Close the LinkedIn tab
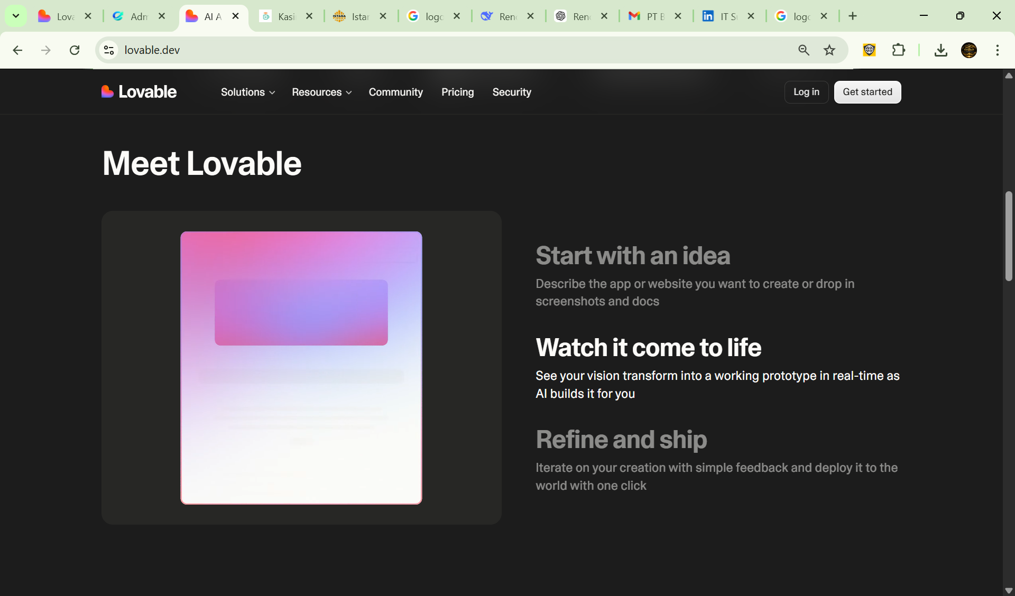 pyautogui.click(x=751, y=16)
